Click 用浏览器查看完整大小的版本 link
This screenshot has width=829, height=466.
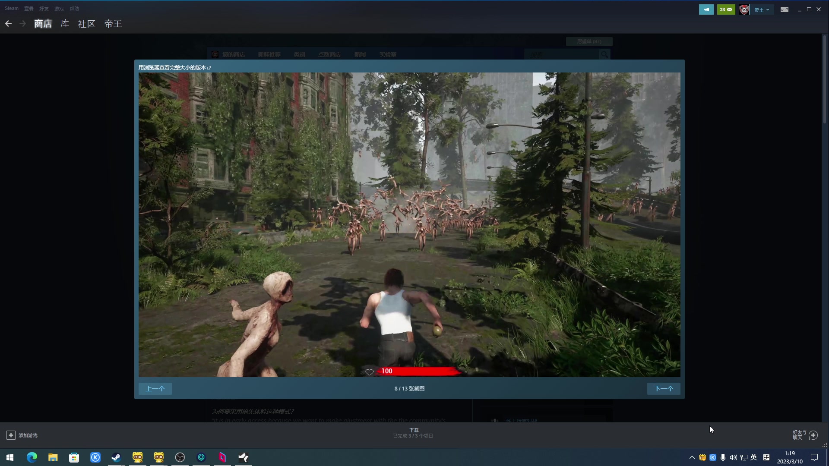point(174,68)
